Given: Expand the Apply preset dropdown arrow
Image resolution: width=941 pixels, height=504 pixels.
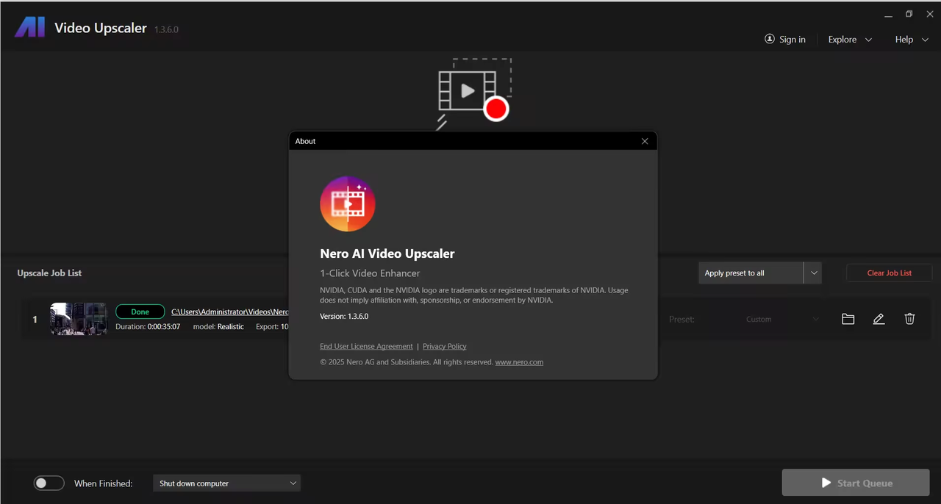Looking at the screenshot, I should click(x=813, y=273).
